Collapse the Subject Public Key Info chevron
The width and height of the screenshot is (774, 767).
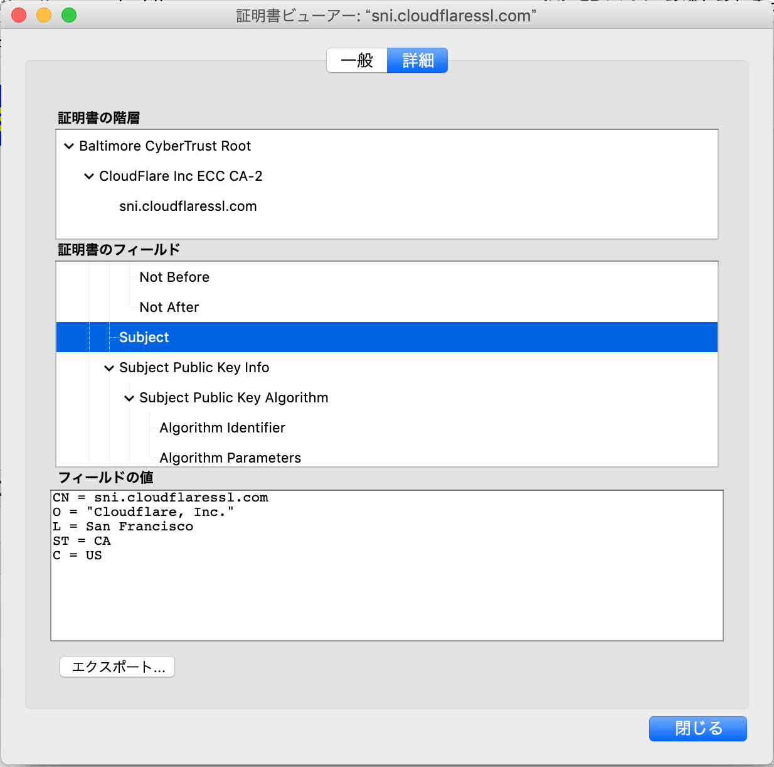pyautogui.click(x=109, y=368)
